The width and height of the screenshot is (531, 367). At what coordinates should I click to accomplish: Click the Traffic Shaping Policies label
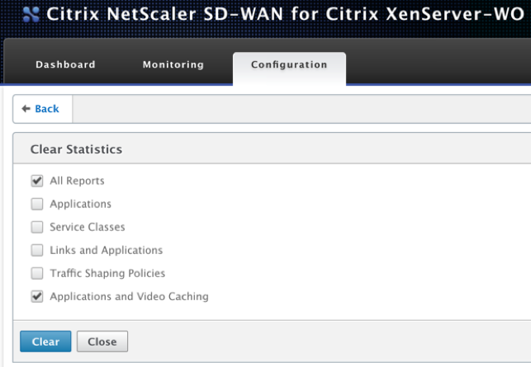coord(107,273)
